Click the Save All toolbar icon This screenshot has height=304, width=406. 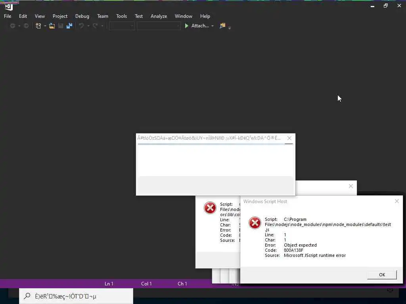pos(69,26)
